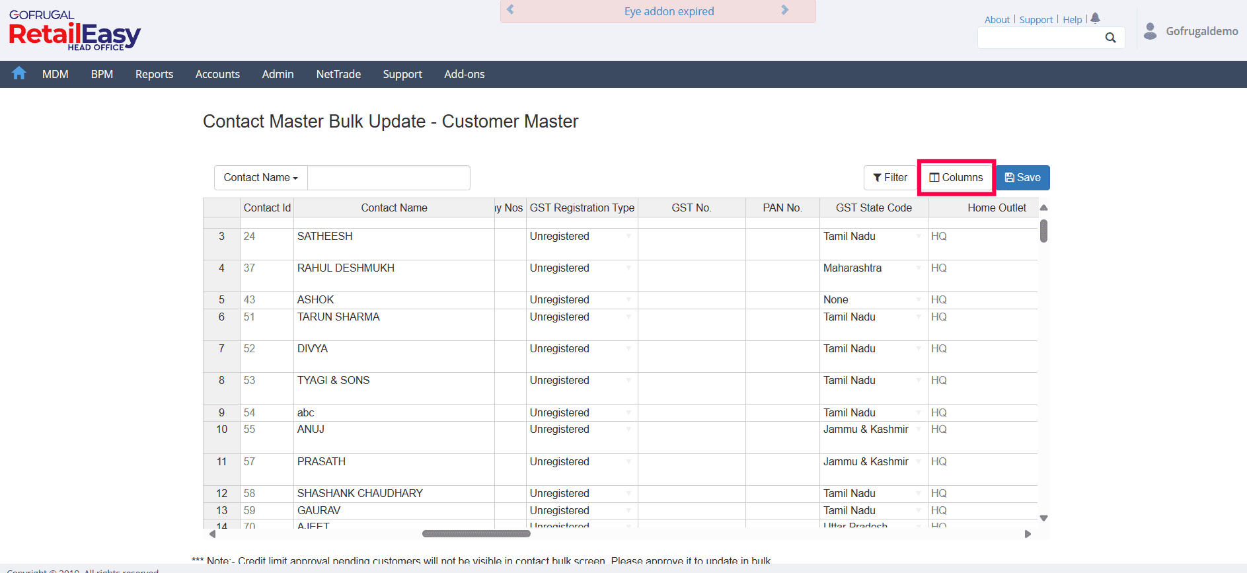Open GST State Code dropdown for ASHOK
This screenshot has height=573, width=1247.
point(919,299)
